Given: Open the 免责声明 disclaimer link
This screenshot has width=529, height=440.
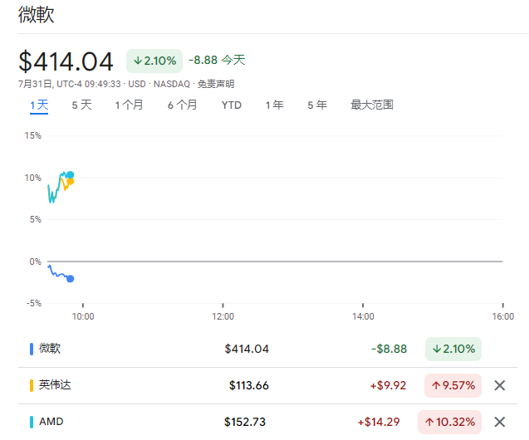Looking at the screenshot, I should pos(216,84).
